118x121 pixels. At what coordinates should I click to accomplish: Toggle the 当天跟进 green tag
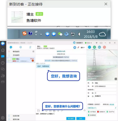(92, 112)
